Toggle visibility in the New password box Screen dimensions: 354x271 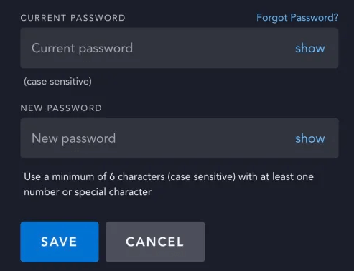click(310, 138)
